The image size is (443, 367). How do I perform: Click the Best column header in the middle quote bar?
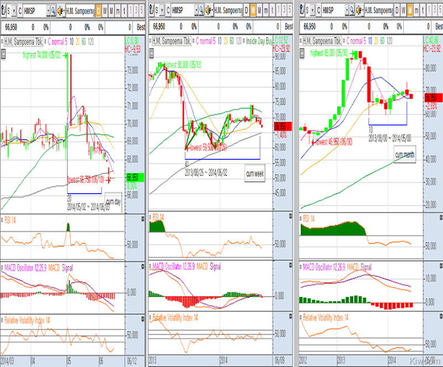pos(289,27)
